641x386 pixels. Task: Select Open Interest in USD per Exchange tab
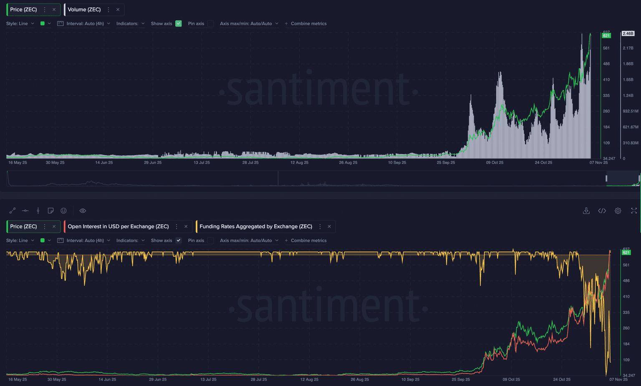(118, 227)
